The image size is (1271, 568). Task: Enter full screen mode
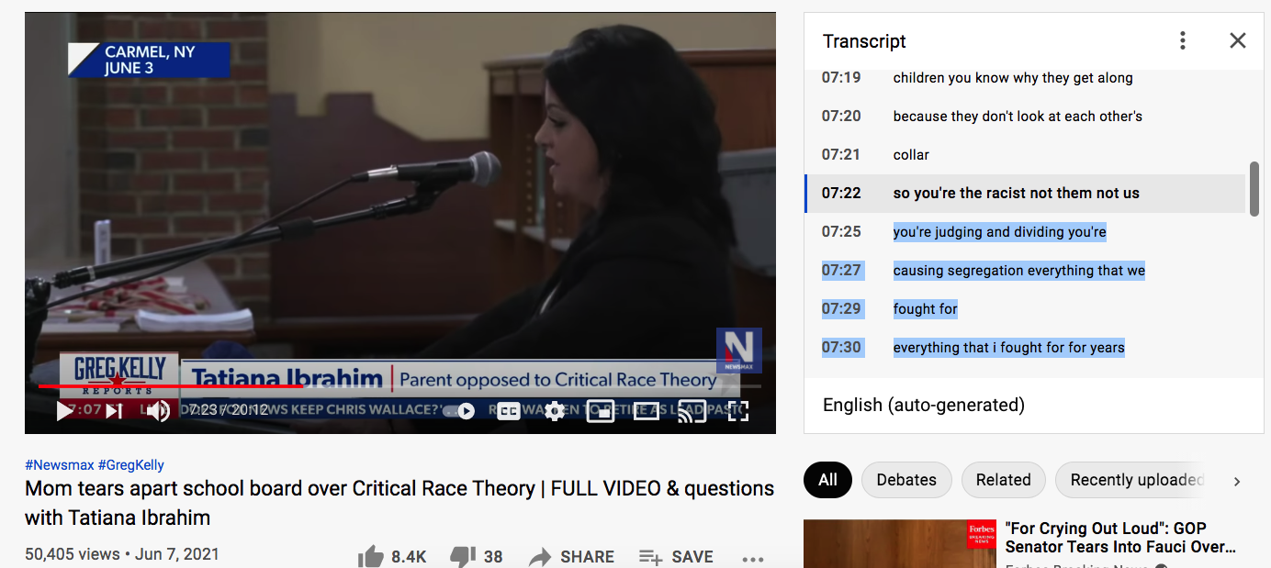tap(738, 411)
